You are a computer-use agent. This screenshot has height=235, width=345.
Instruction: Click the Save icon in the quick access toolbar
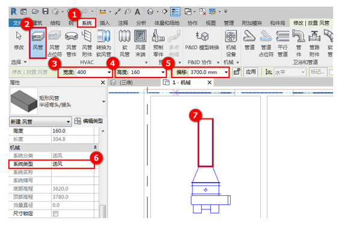[x=45, y=11]
